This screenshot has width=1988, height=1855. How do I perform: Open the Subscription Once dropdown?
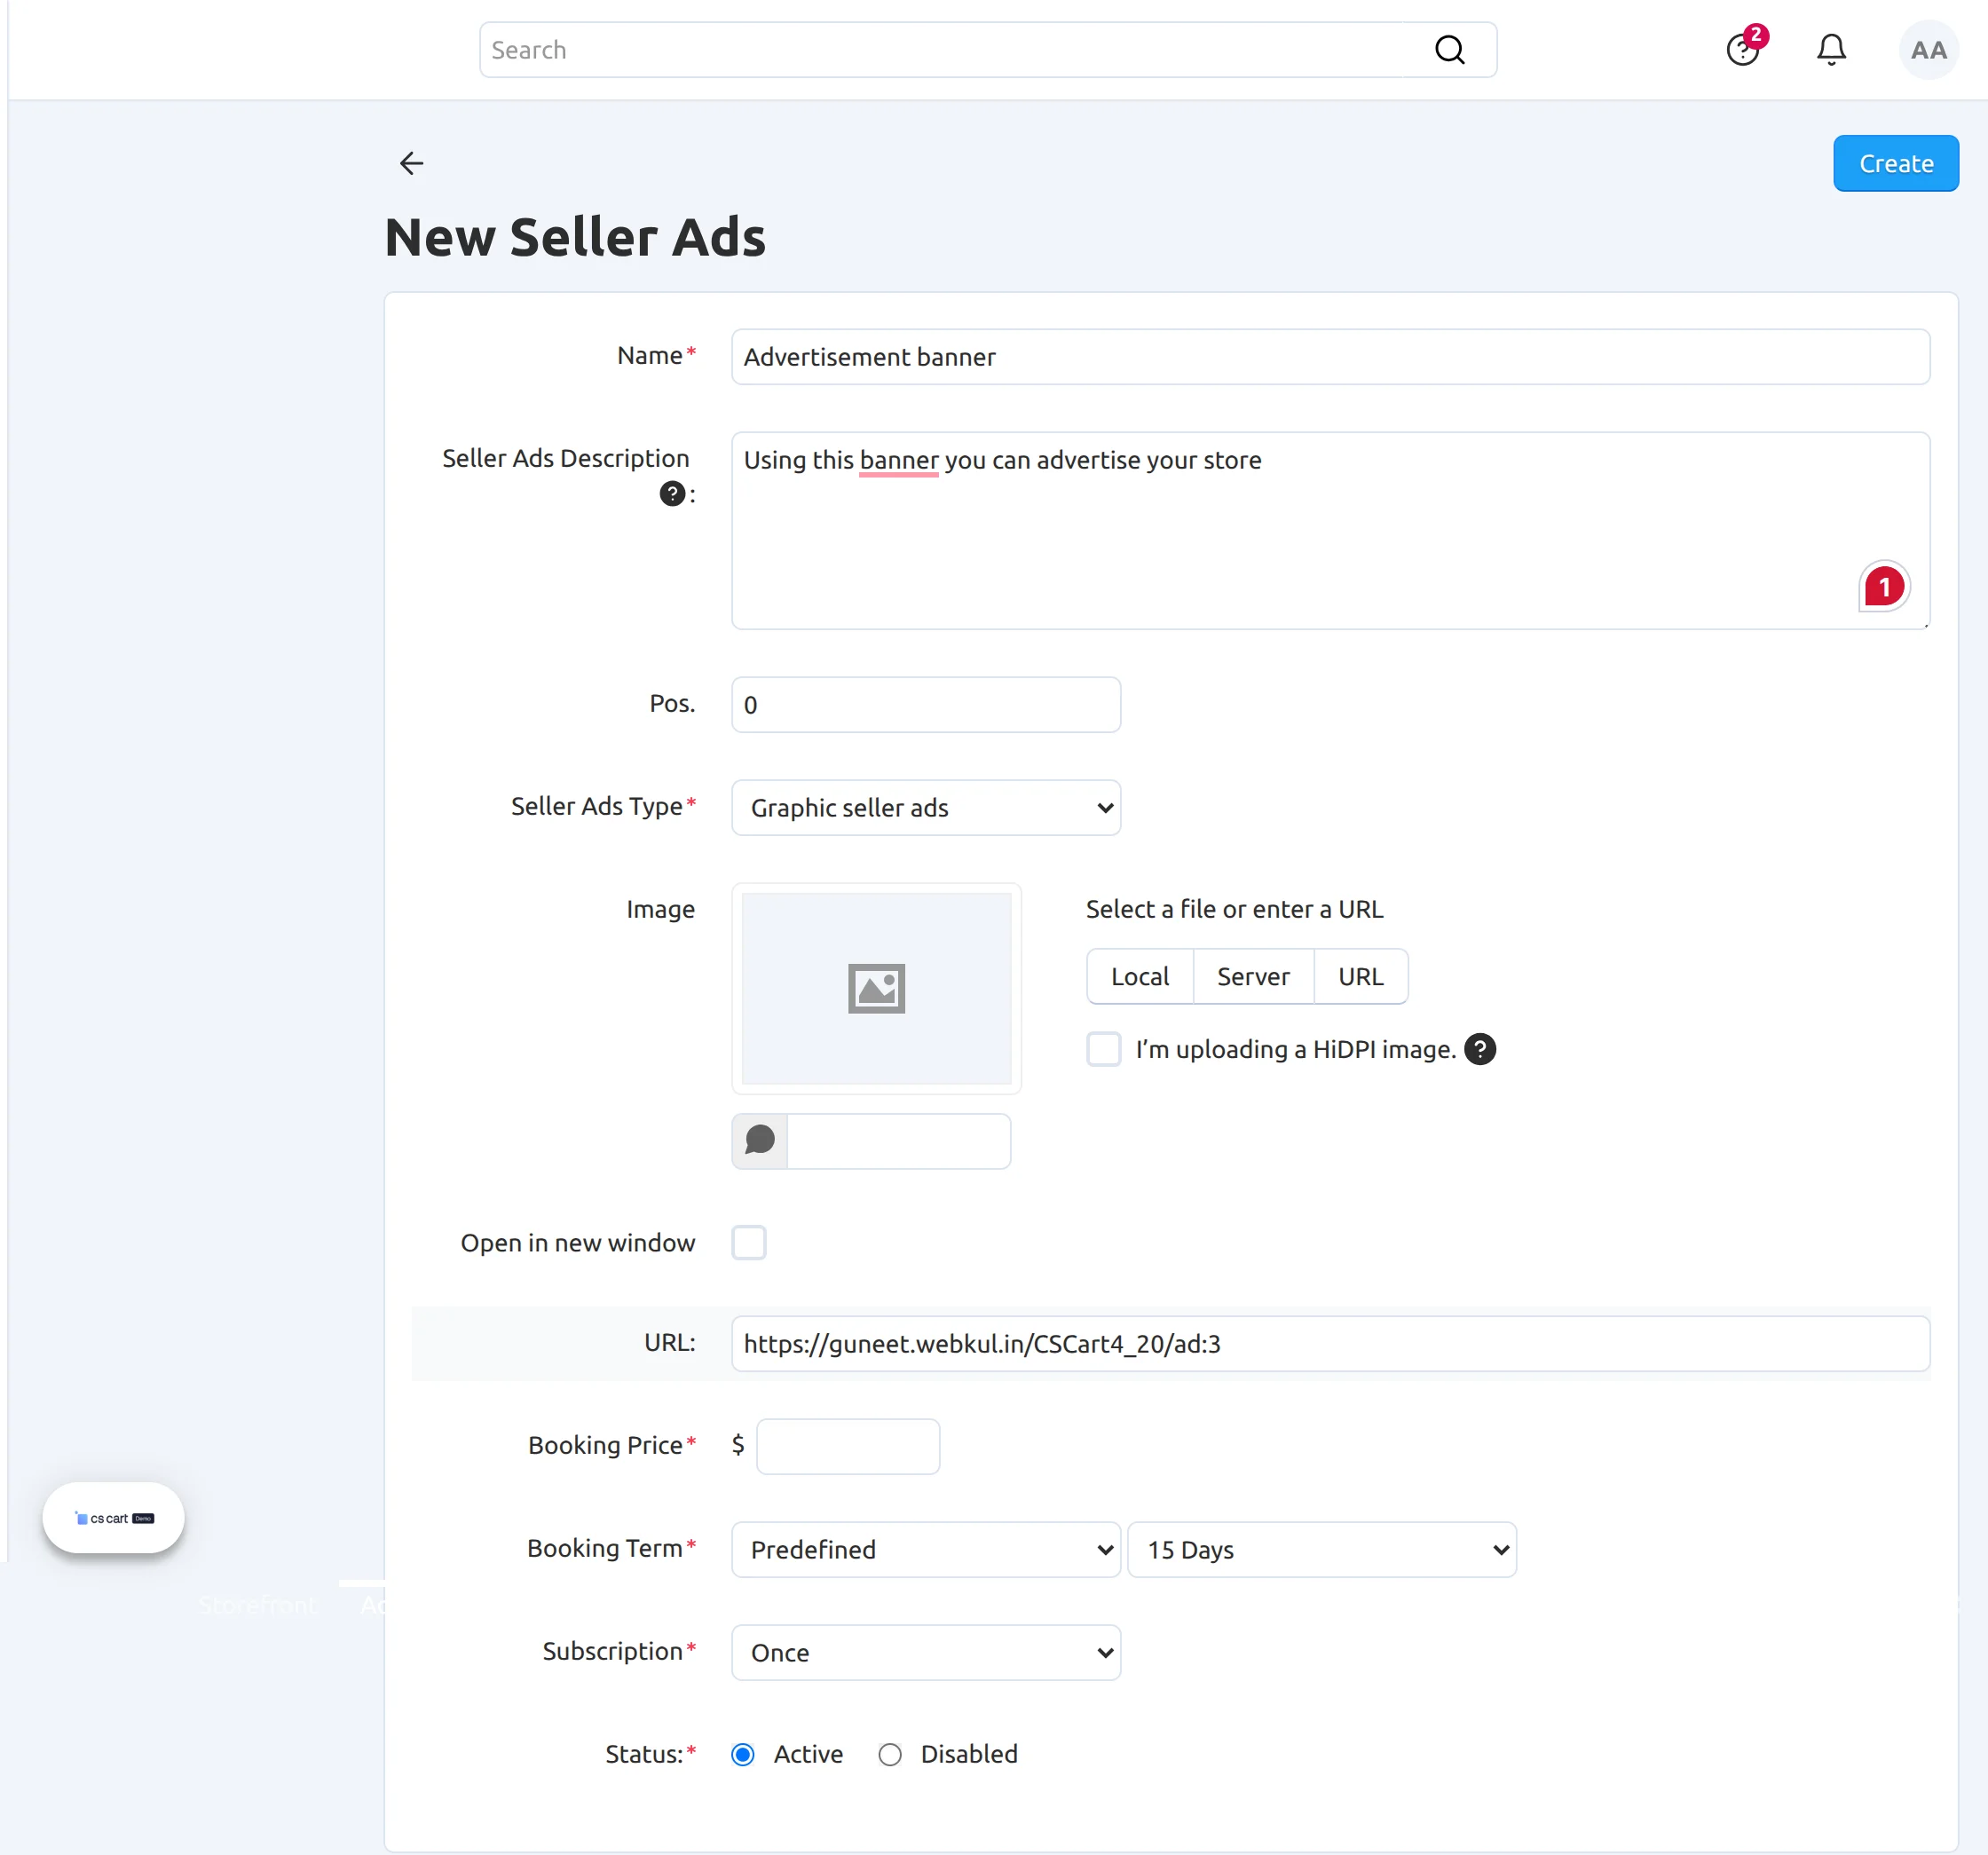coord(926,1652)
